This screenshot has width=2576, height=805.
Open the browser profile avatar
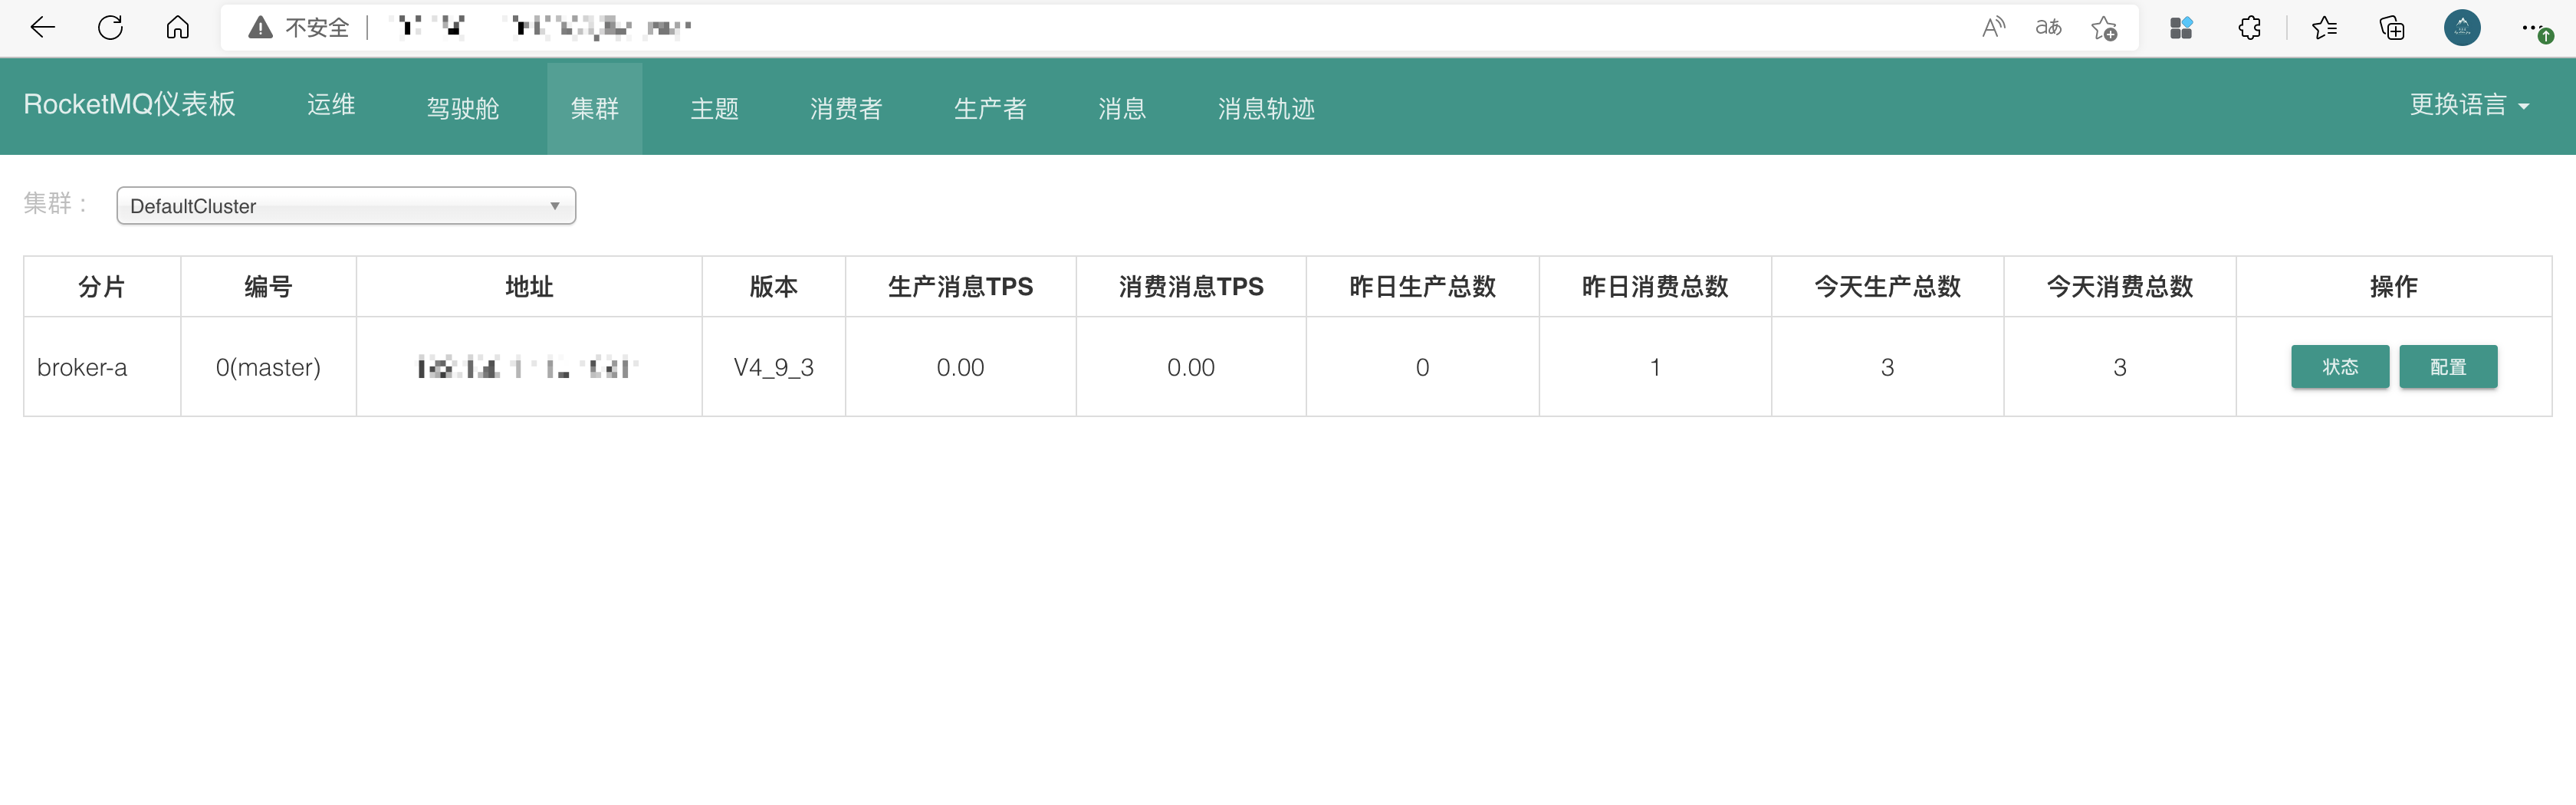pos(2463,27)
